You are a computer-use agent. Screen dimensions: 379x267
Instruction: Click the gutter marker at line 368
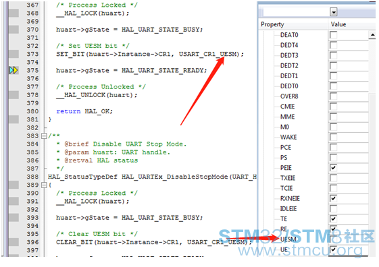pos(14,13)
